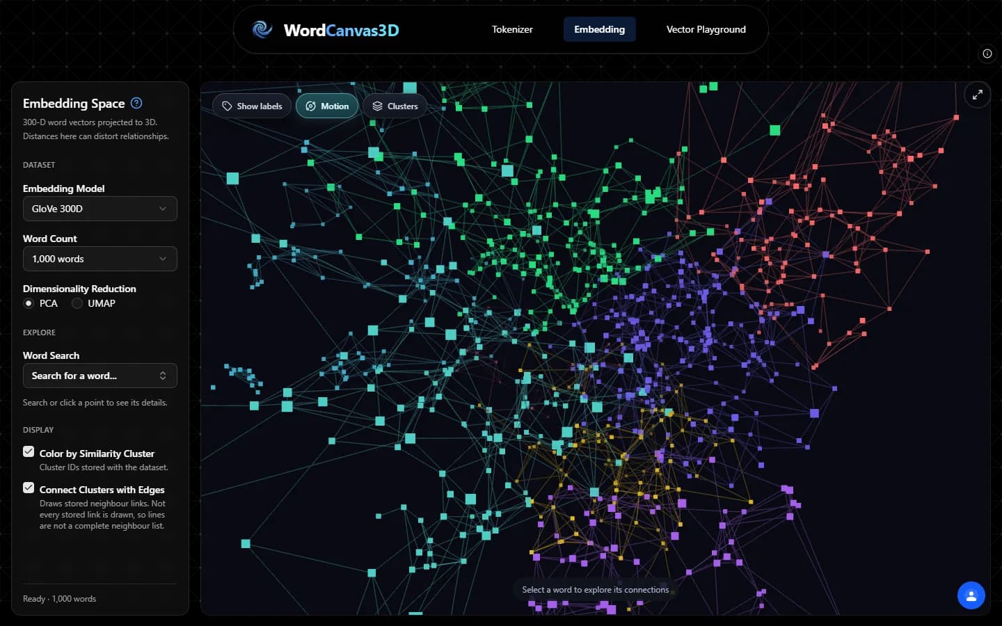Toggle the Motion animation button
Image resolution: width=1002 pixels, height=626 pixels.
pos(327,106)
